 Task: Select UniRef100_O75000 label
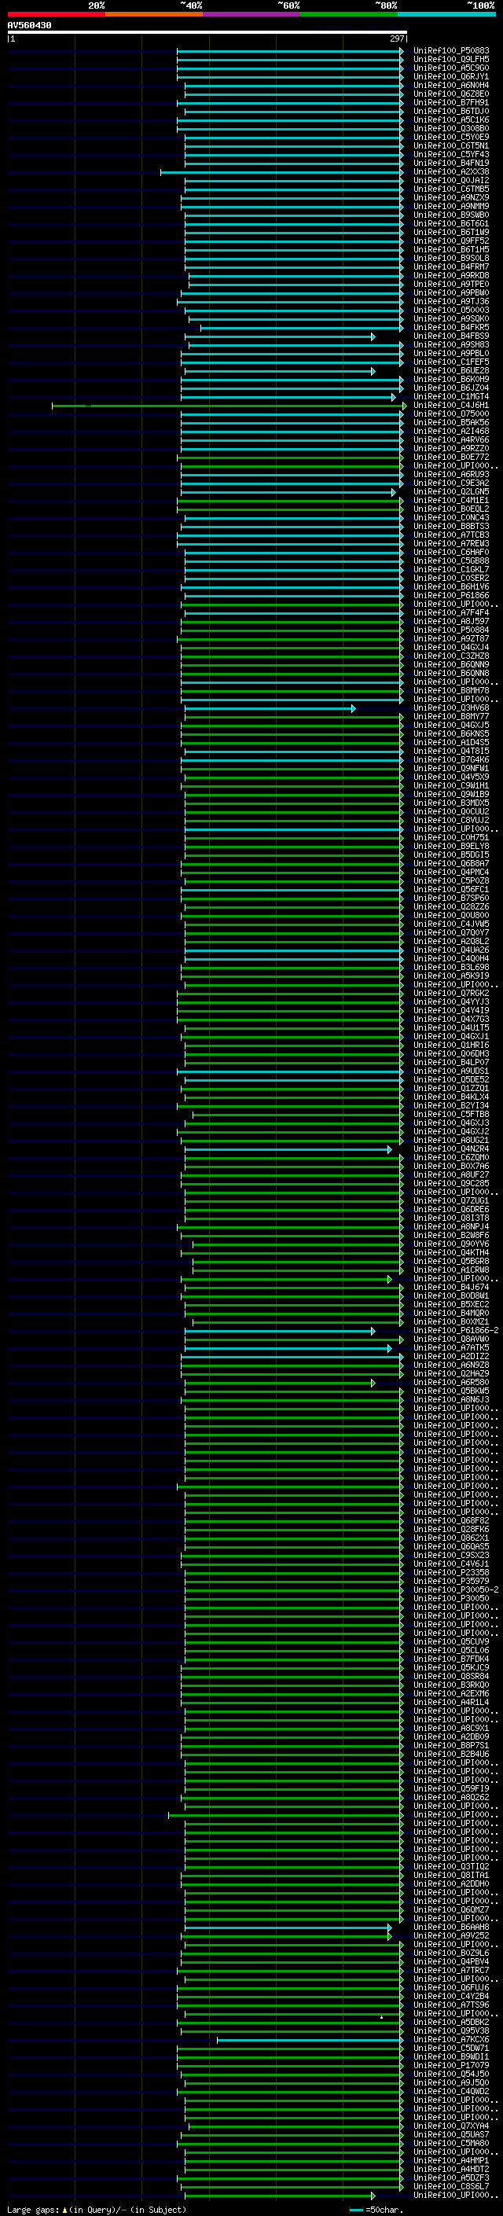click(451, 413)
